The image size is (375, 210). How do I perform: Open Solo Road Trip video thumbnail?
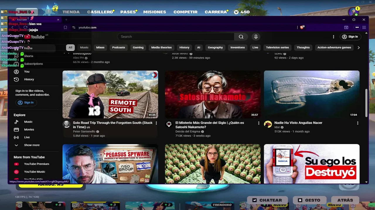110,94
